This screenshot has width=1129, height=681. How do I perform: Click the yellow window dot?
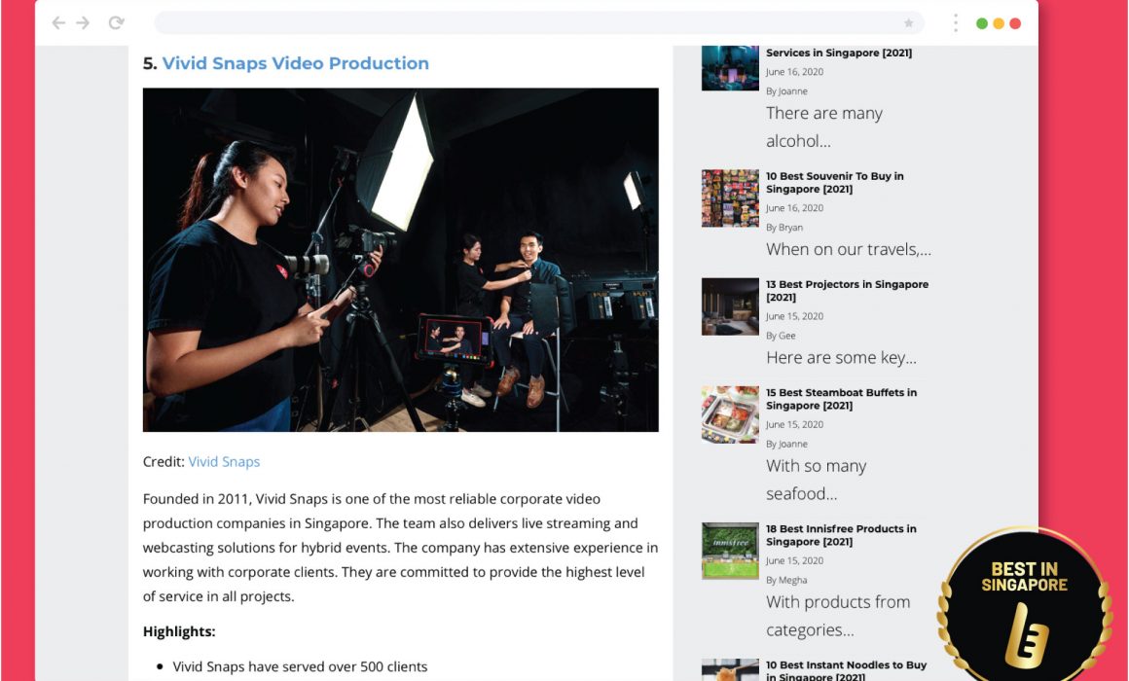point(999,23)
